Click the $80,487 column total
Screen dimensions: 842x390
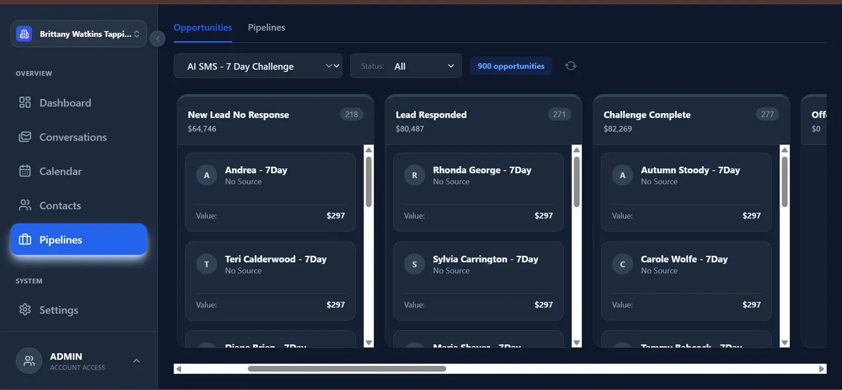click(410, 128)
